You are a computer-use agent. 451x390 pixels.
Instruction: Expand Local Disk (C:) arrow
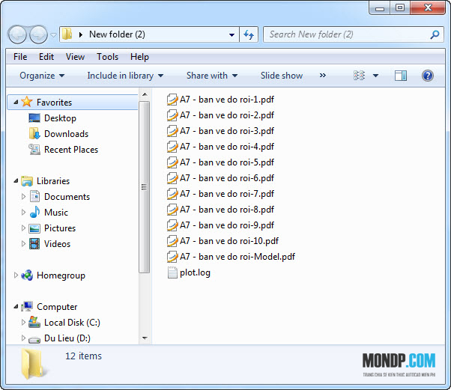click(x=23, y=322)
